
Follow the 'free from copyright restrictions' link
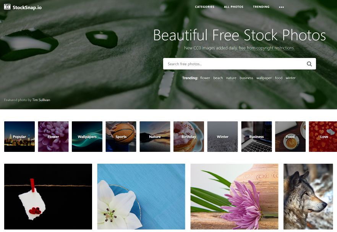(x=267, y=48)
